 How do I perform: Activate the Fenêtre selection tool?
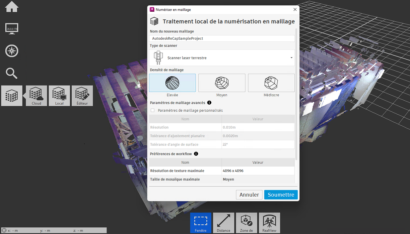(x=201, y=223)
